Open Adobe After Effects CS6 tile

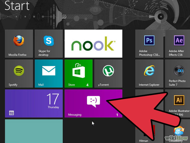point(177,43)
